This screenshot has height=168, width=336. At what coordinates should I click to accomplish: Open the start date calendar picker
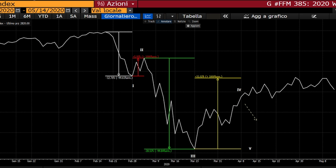coord(18,10)
